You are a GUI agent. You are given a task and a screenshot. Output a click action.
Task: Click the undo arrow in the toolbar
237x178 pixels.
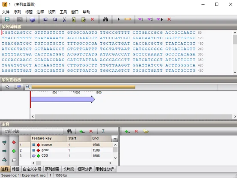pyautogui.click(x=45, y=19)
